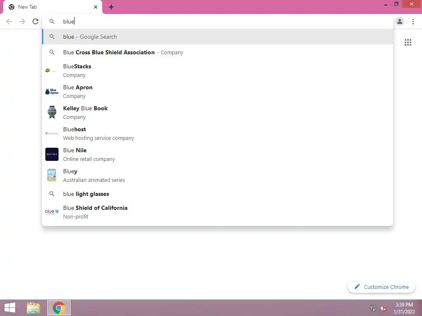Viewport: 422px width, 316px height.
Task: Select Blue Cross Blue Shield Association suggestion
Action: [x=218, y=52]
